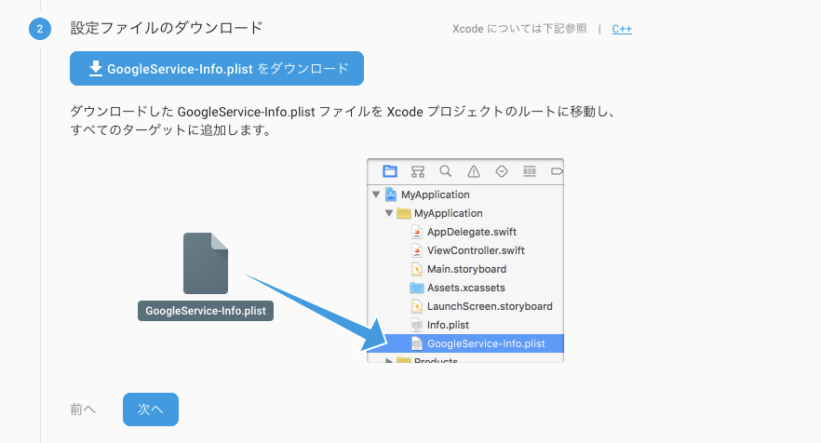
Task: Select GoogleService-Info.plist highlighted row
Action: click(x=465, y=343)
